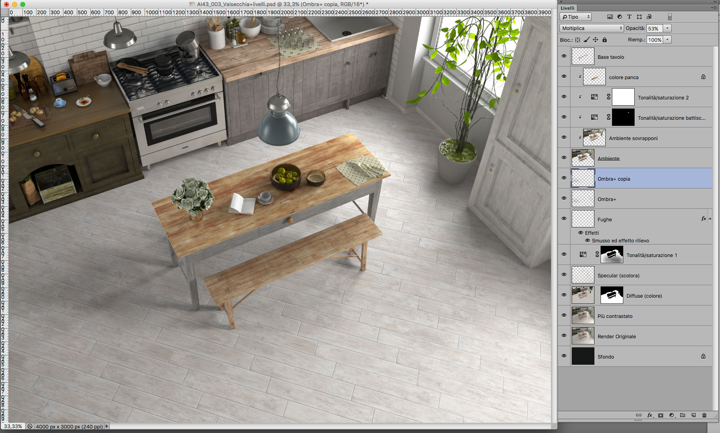Filter layers by pixel layers icon
This screenshot has height=433, width=720.
coord(610,17)
